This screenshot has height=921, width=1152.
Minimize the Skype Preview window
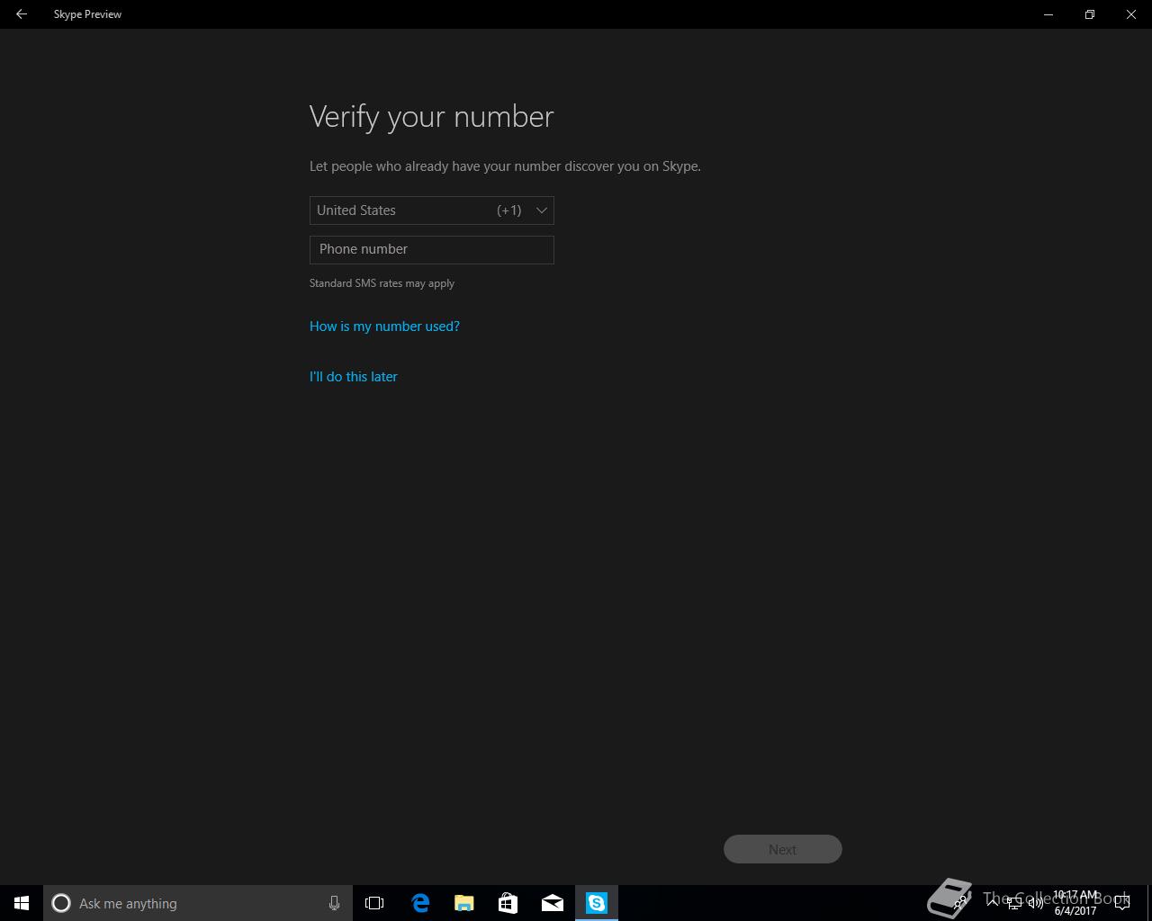[x=1048, y=14]
